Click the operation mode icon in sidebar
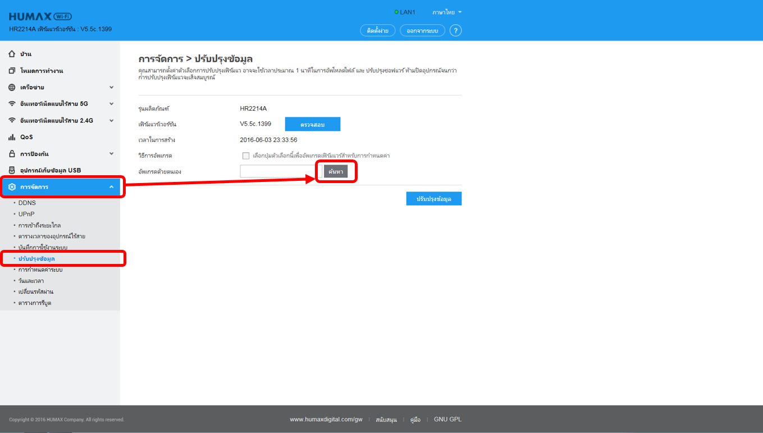This screenshot has width=763, height=433. (x=12, y=71)
